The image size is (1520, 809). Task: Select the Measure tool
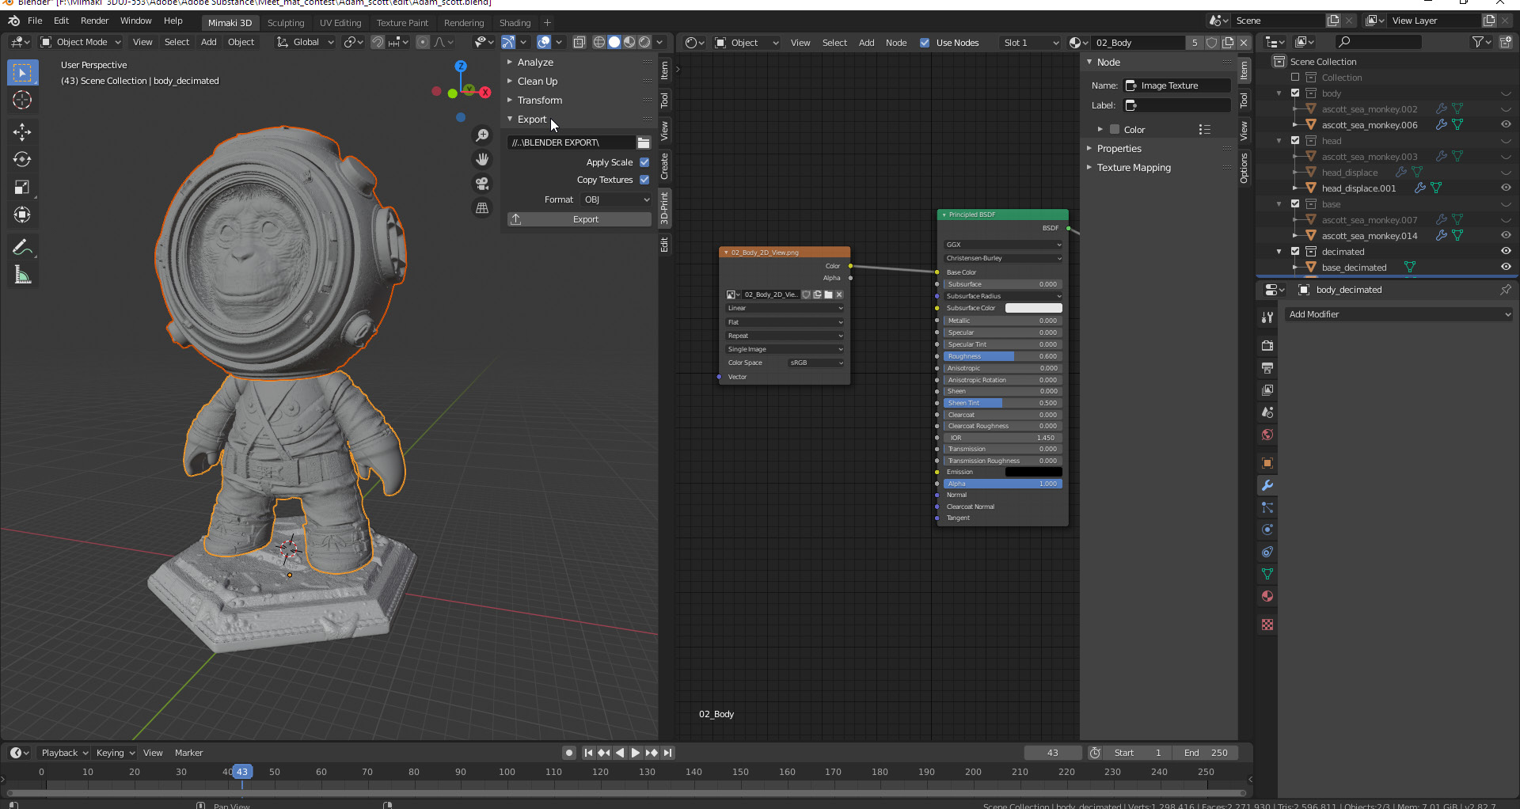(x=22, y=275)
